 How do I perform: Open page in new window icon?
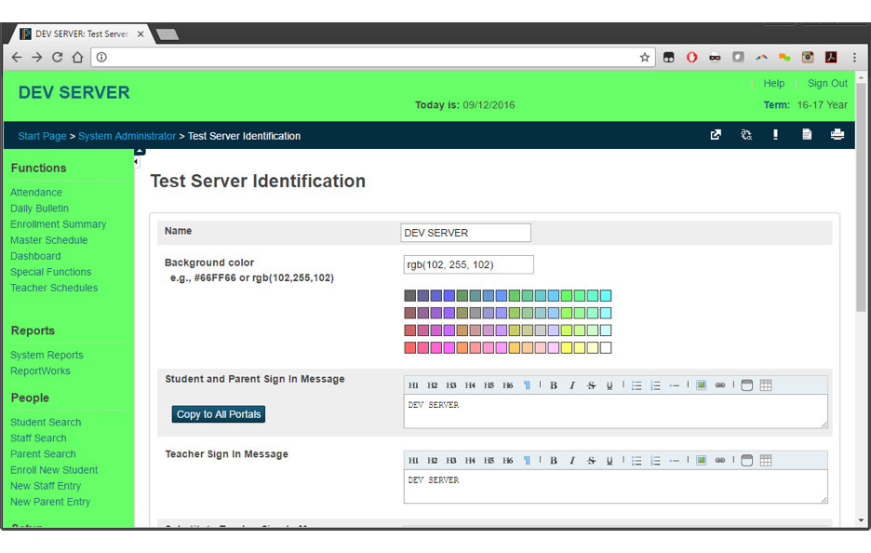716,135
